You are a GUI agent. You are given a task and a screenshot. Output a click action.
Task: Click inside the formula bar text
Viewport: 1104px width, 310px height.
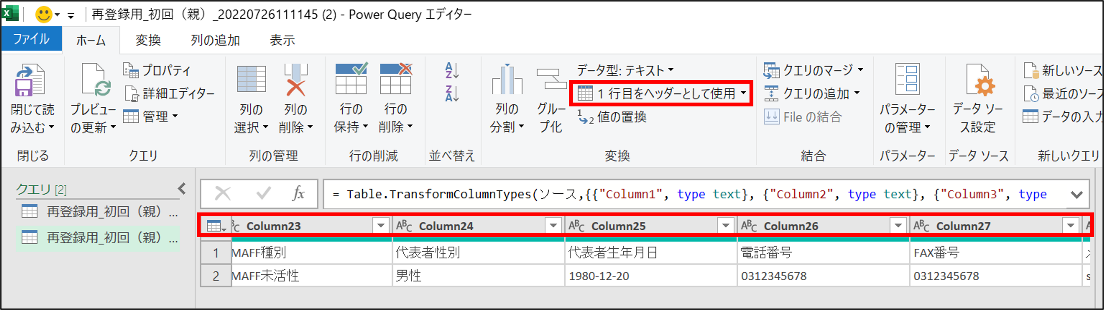643,195
